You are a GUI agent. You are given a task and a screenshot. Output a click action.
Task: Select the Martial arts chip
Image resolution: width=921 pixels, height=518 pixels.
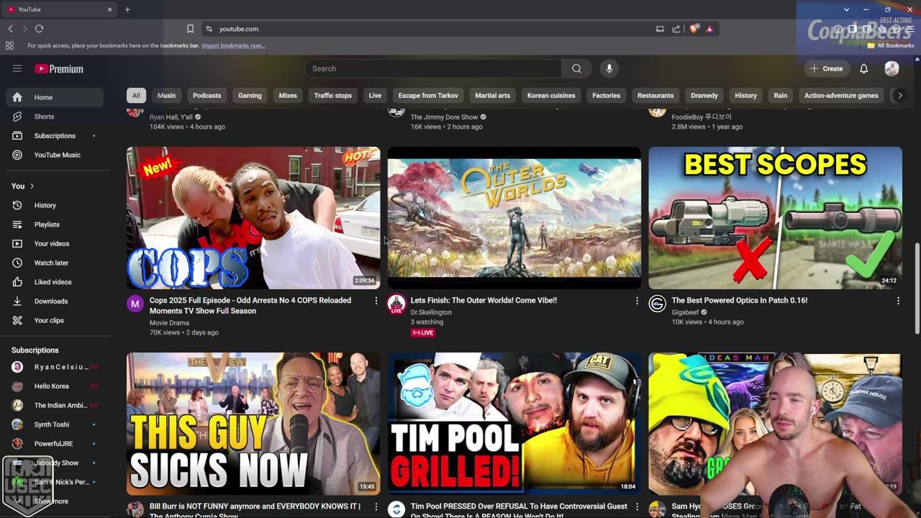click(x=493, y=96)
